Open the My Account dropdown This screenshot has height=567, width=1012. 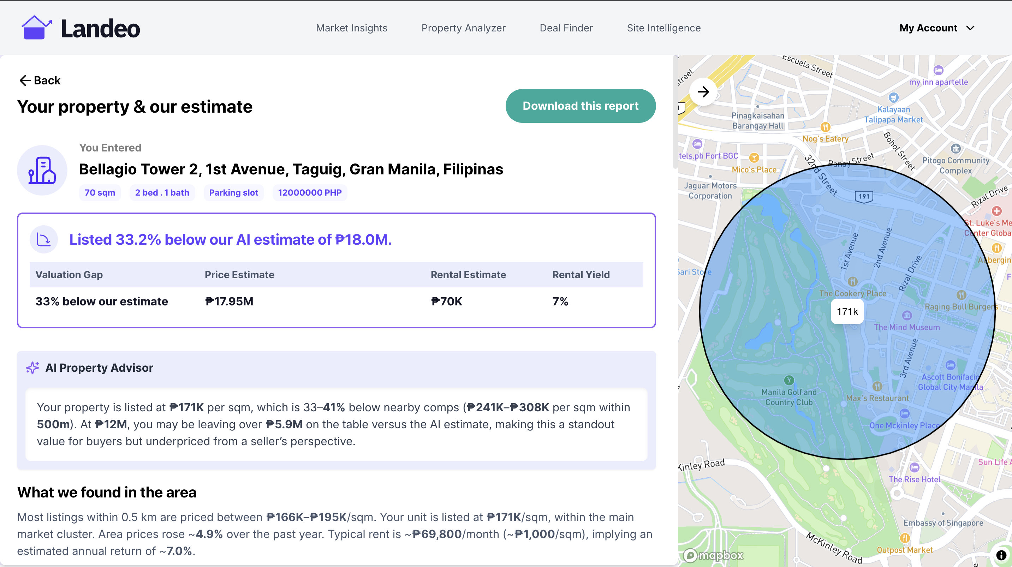pos(937,28)
